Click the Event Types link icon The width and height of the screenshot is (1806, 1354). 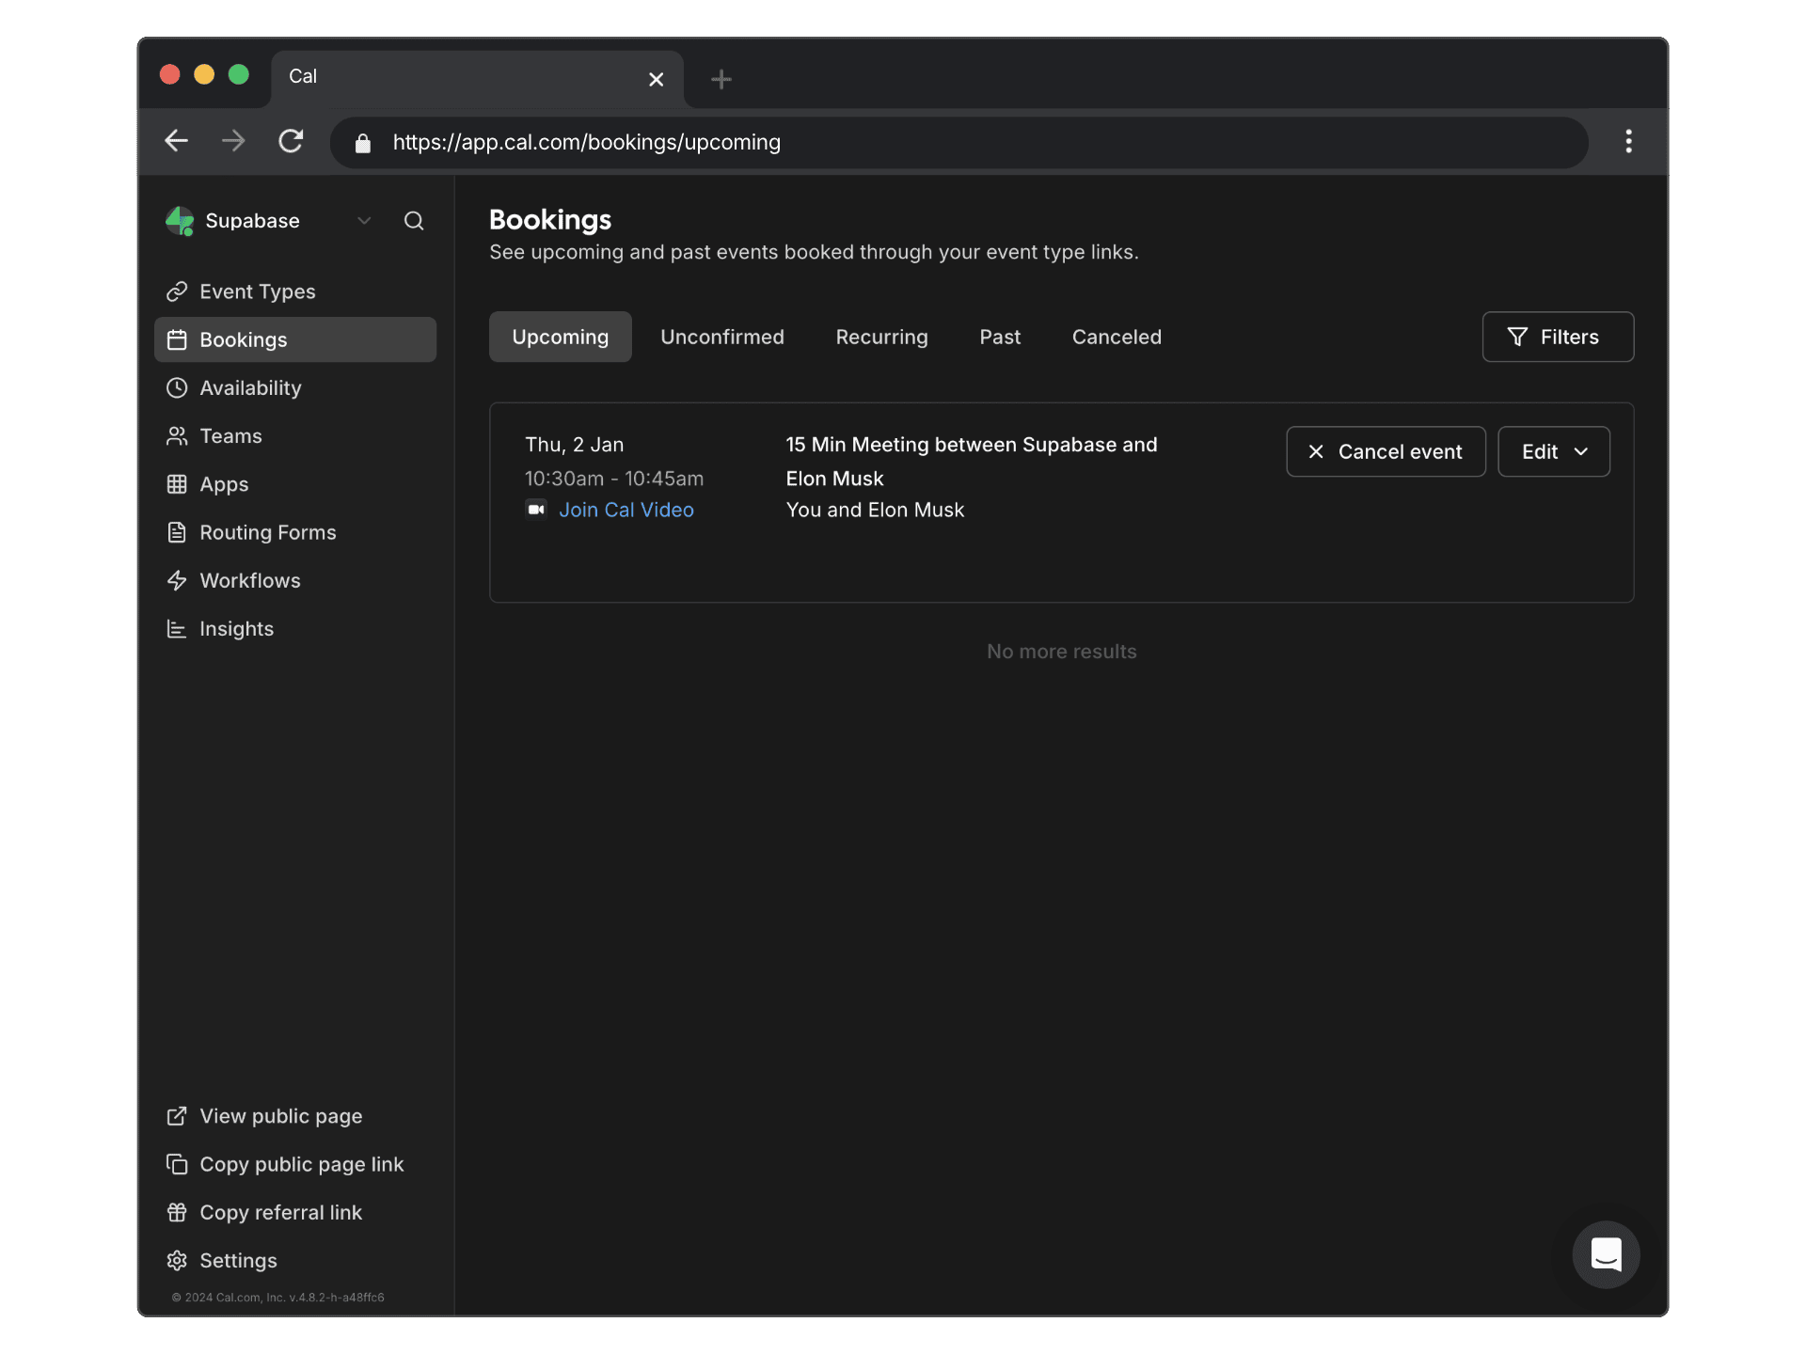[x=177, y=291]
